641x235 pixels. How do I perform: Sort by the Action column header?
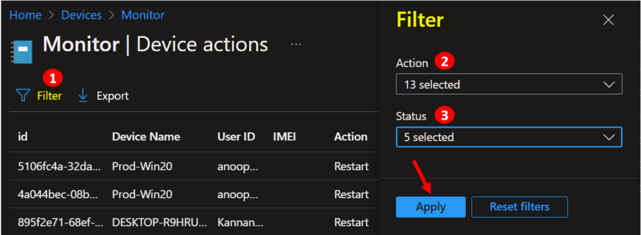(x=351, y=137)
